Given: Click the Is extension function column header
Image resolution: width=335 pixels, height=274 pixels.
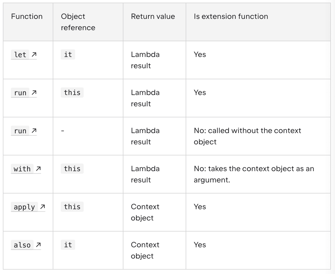Looking at the screenshot, I should pos(231,16).
